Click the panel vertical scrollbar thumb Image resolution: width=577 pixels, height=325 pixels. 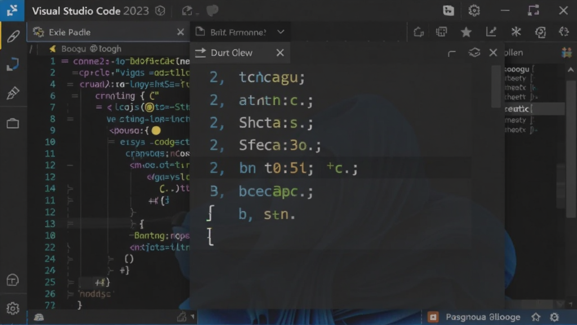(496, 86)
